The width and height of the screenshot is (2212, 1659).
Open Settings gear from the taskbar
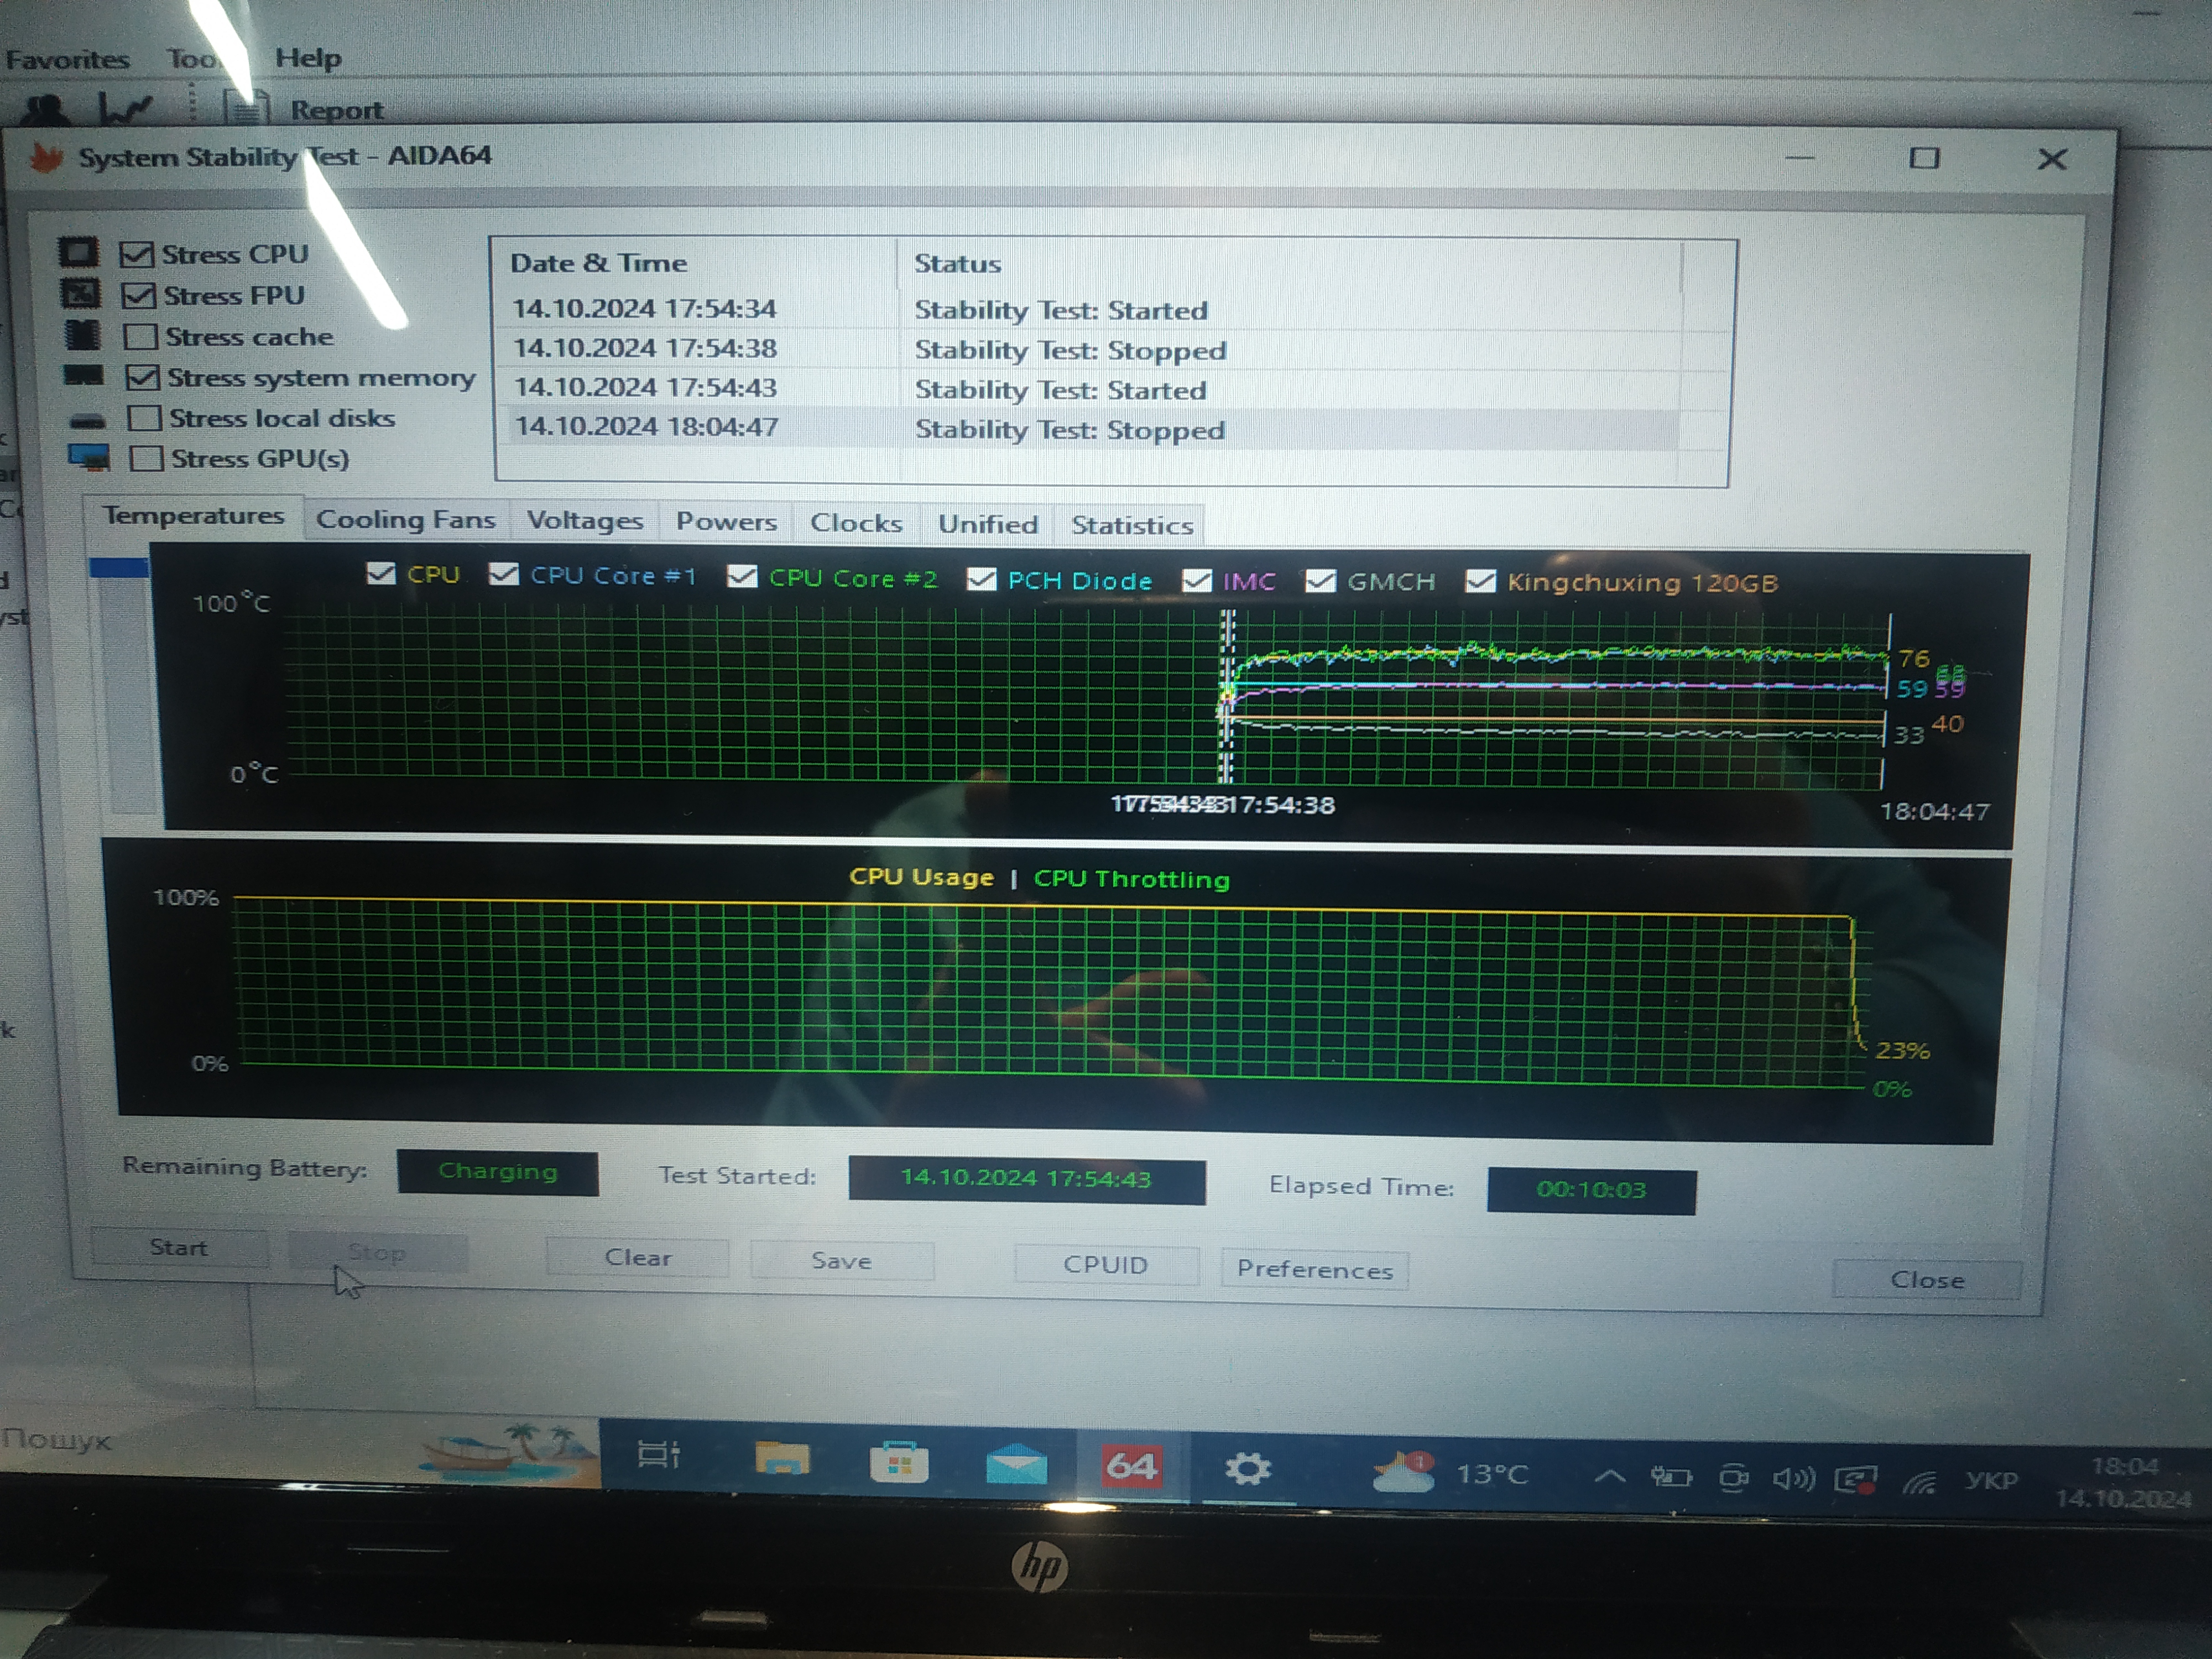pos(1247,1469)
